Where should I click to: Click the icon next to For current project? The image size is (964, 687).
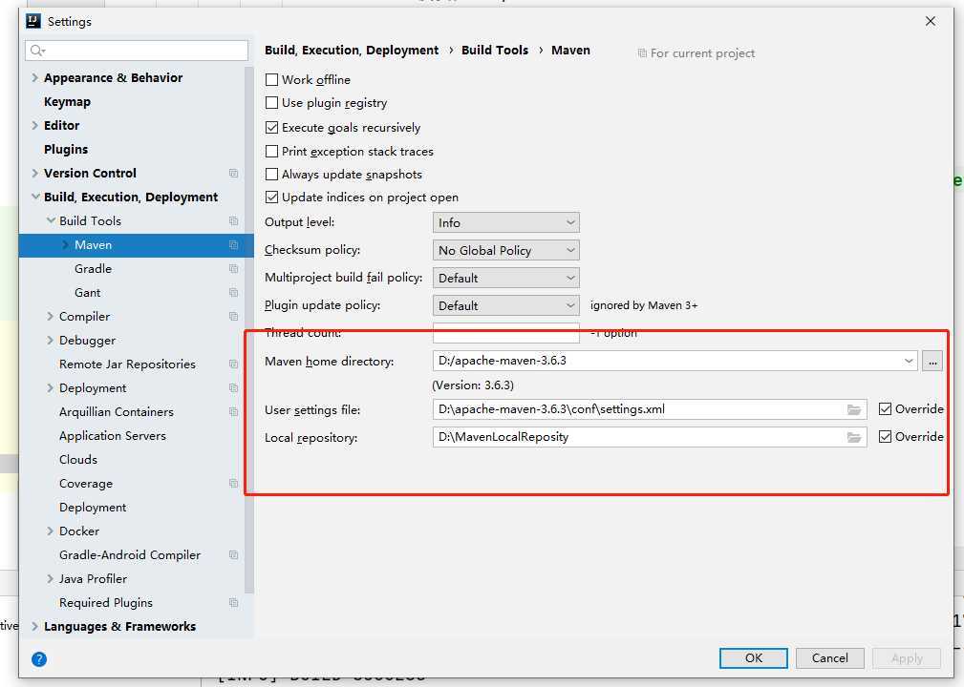[642, 53]
